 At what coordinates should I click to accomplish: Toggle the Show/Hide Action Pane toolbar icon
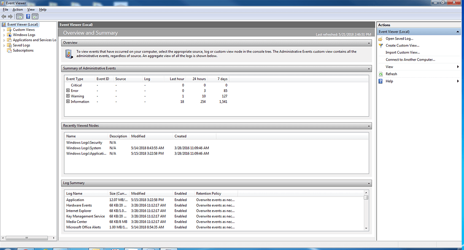point(35,16)
